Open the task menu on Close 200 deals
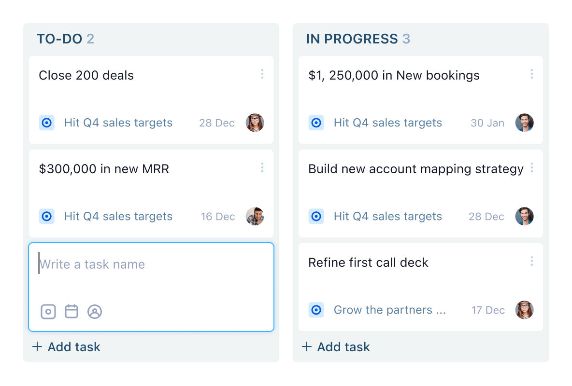Screen dimensions: 572x386 tap(262, 74)
